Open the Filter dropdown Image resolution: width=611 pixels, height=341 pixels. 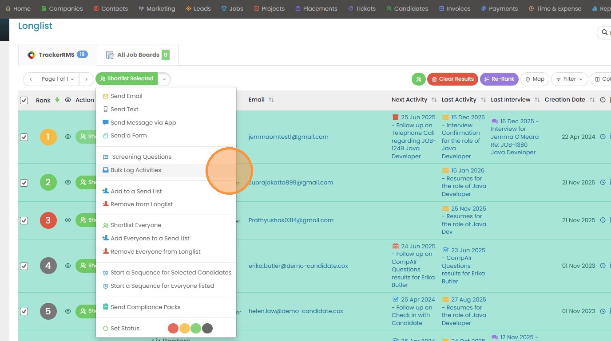569,79
